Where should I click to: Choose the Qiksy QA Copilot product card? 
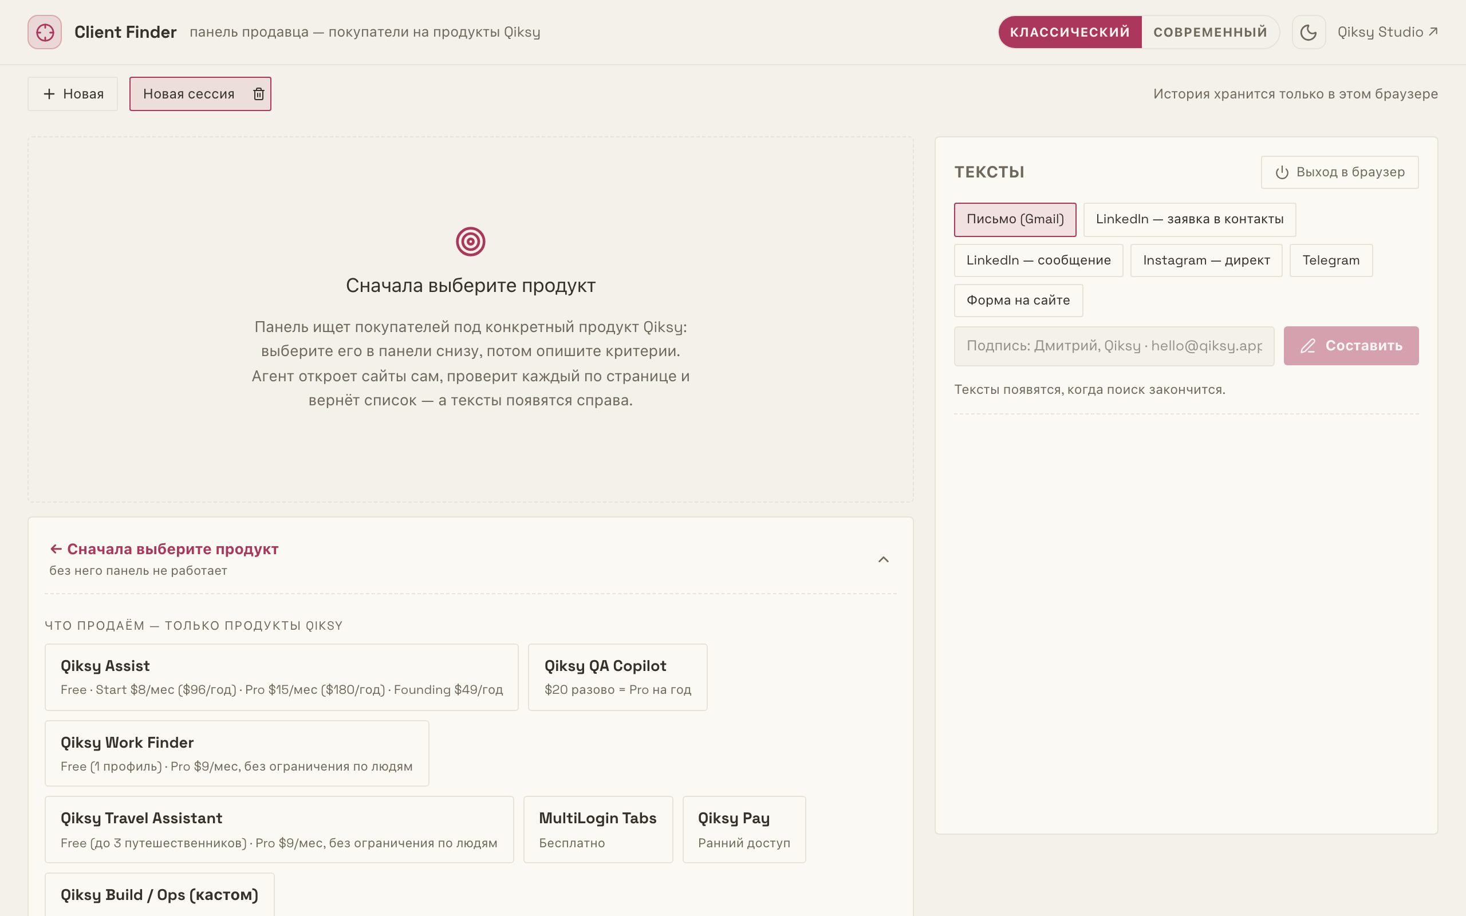tap(618, 677)
